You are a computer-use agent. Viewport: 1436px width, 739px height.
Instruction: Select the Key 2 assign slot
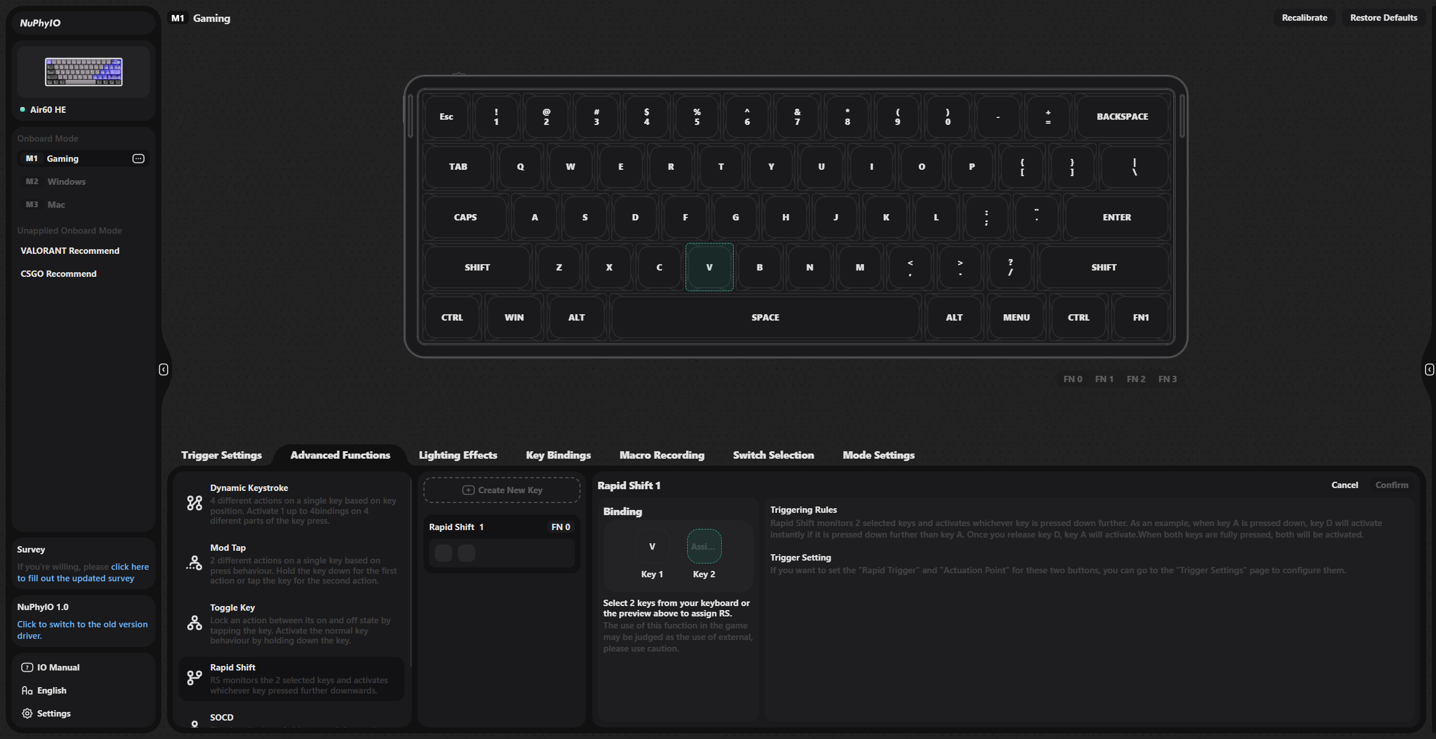click(x=704, y=546)
